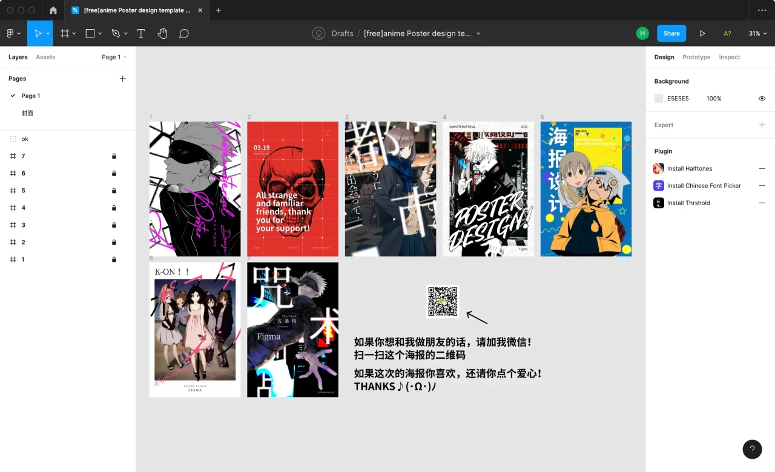Click the Chinese Font Picker plugin icon
Image resolution: width=775 pixels, height=472 pixels.
(659, 186)
